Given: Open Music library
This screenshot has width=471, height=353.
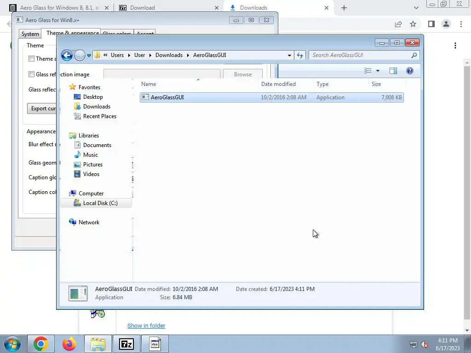Looking at the screenshot, I should point(91,155).
